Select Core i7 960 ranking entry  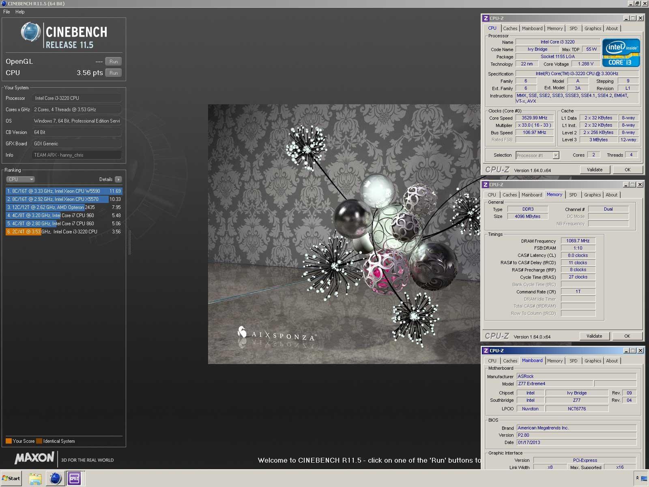pos(64,215)
